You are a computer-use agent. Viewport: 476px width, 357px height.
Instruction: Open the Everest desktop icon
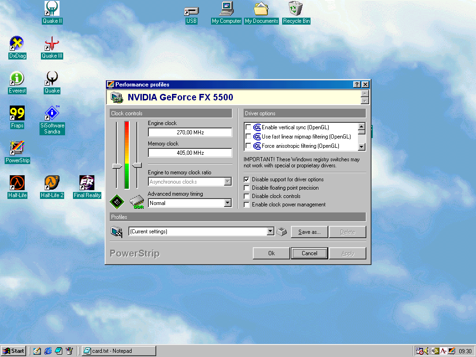click(17, 79)
